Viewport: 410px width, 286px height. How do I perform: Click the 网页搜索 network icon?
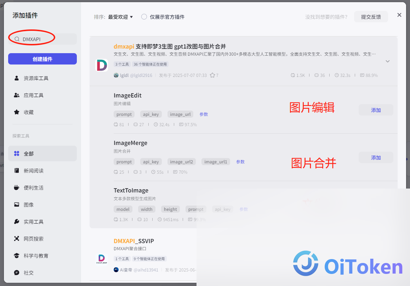coord(17,239)
